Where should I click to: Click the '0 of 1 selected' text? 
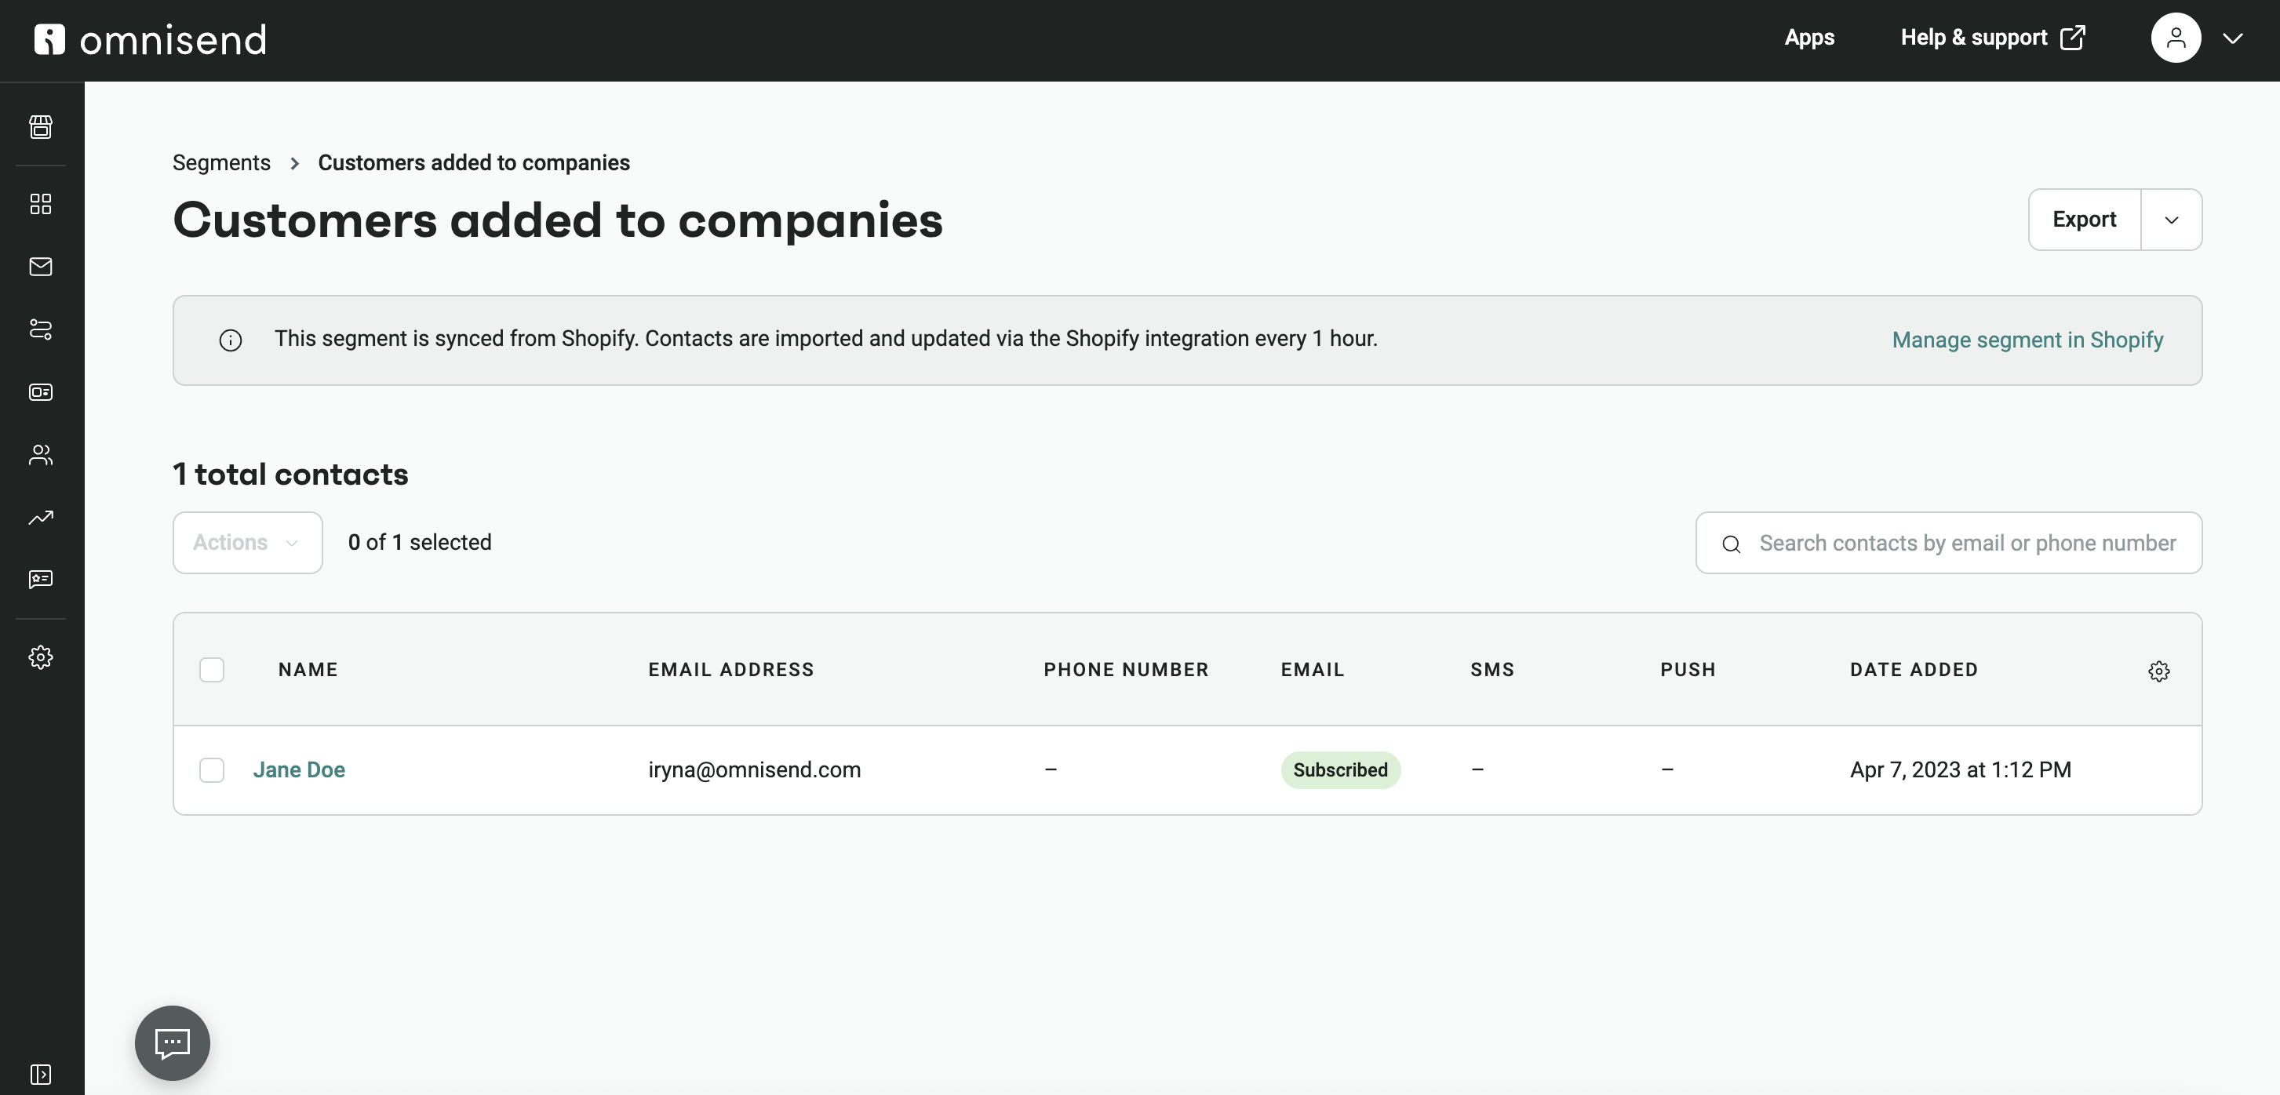click(420, 543)
